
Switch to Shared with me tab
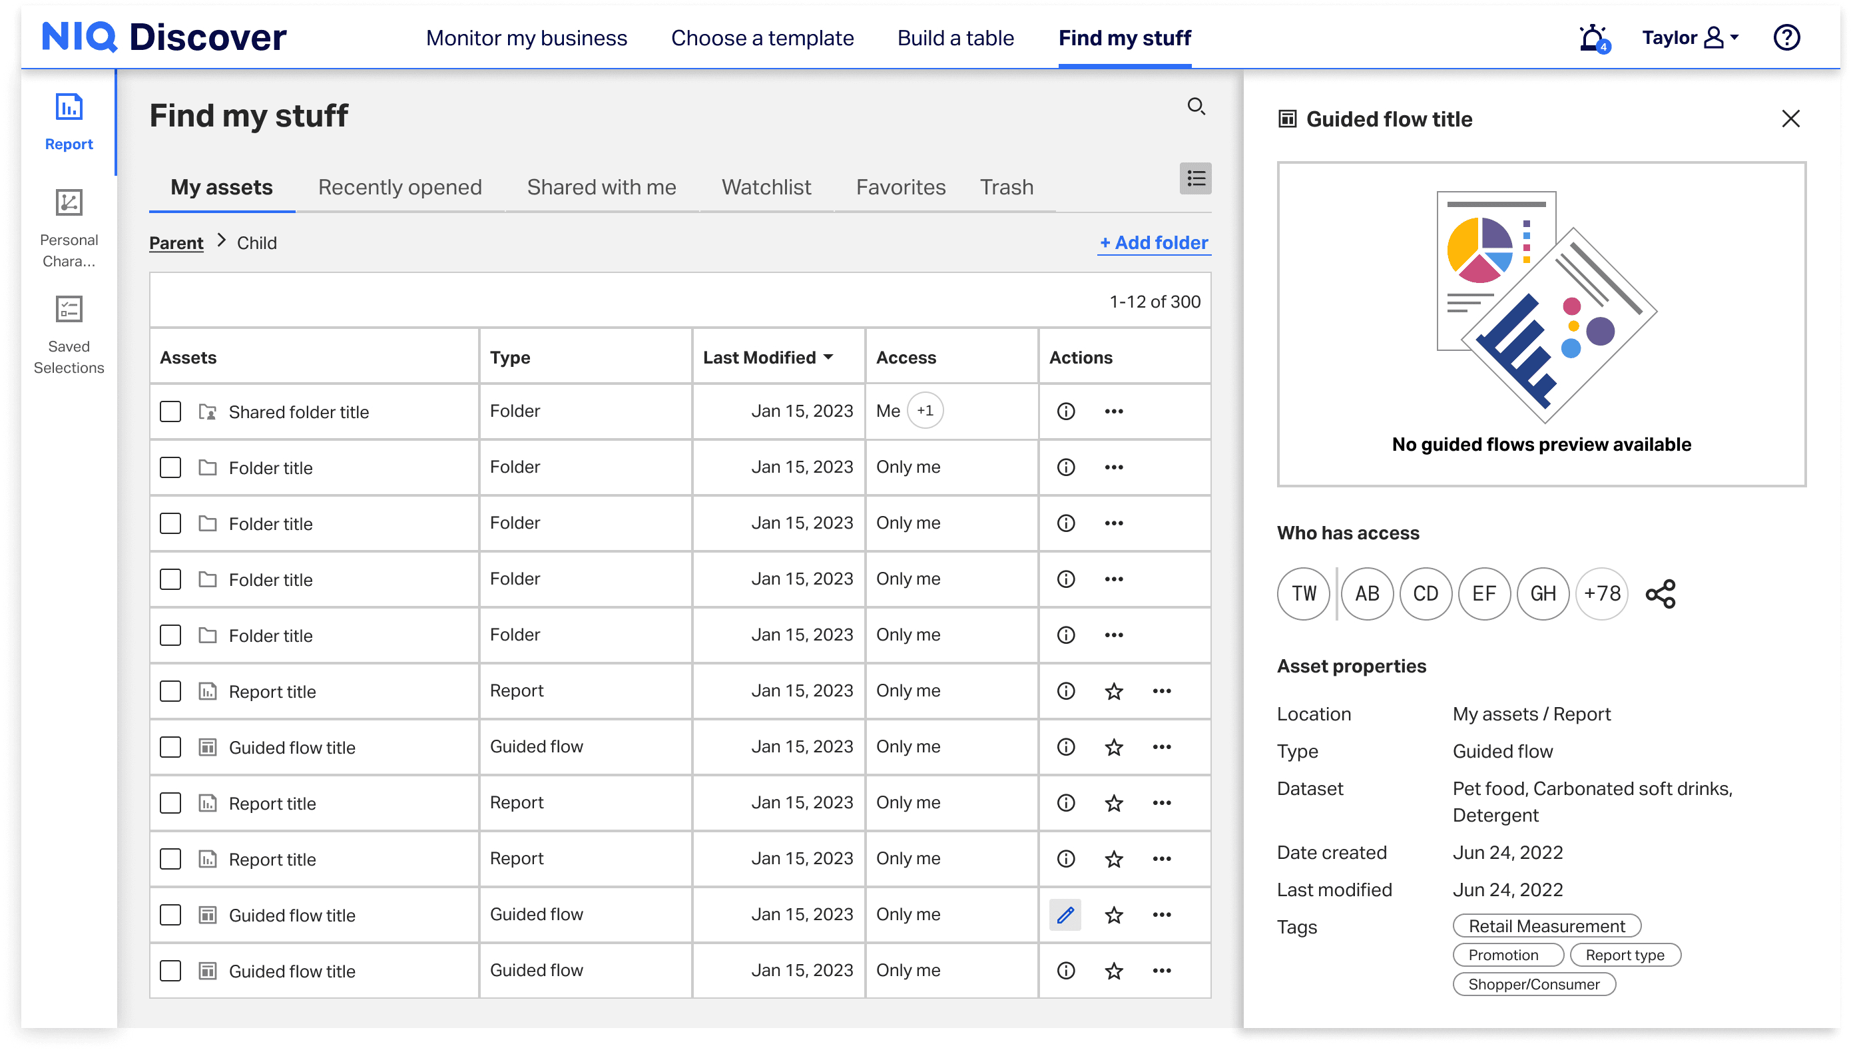[601, 187]
